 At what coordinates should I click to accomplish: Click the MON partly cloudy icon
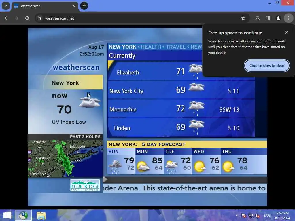click(143, 166)
